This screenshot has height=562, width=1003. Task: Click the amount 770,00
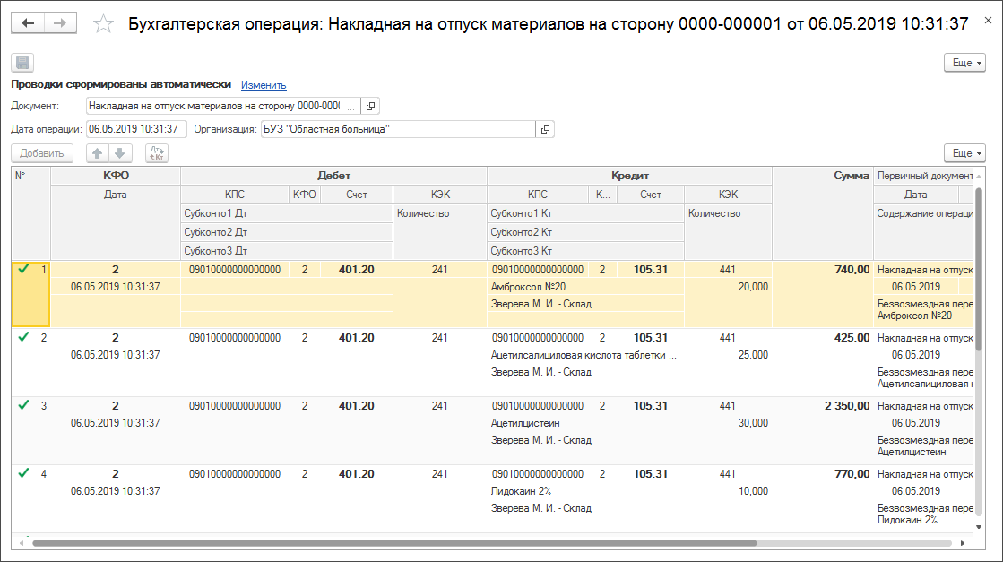[x=852, y=474]
